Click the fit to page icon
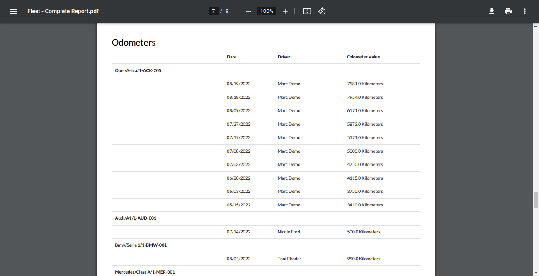The width and height of the screenshot is (539, 276). pyautogui.click(x=307, y=11)
